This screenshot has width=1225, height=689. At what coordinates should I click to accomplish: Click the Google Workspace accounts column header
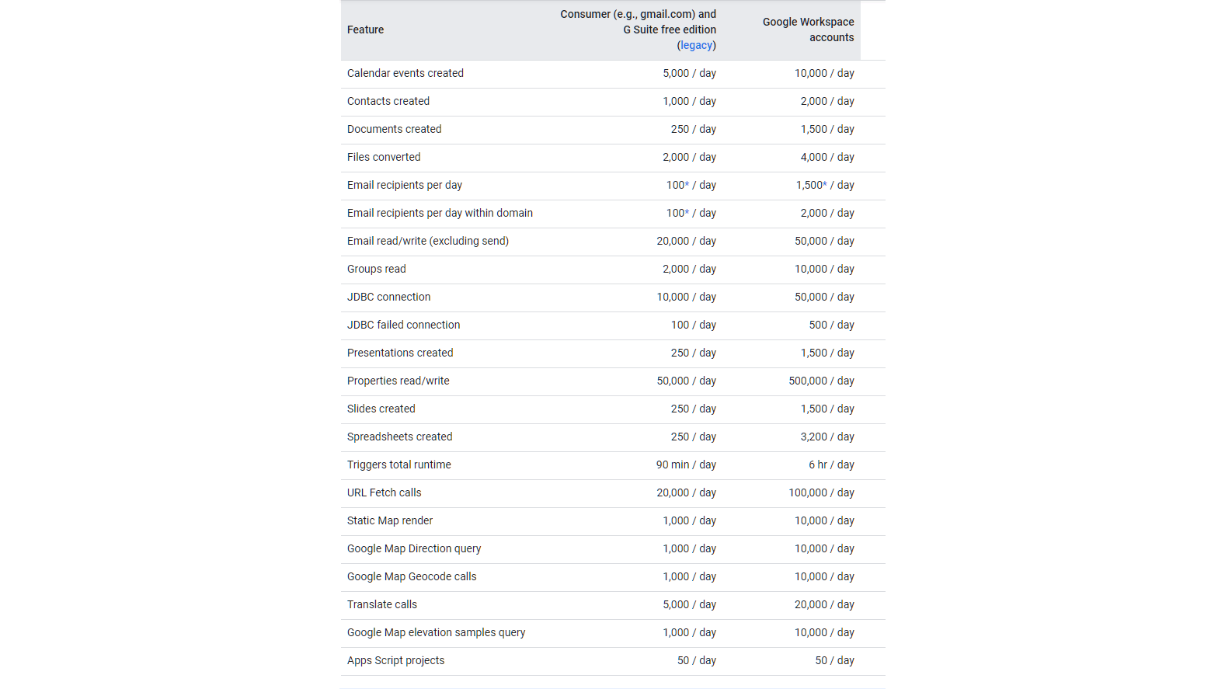tap(808, 30)
